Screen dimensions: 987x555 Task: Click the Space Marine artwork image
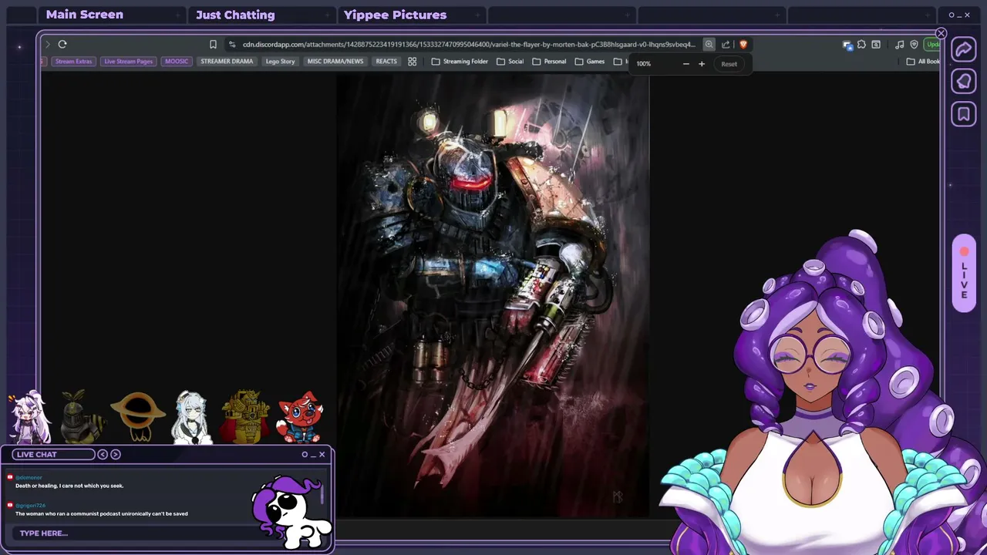pyautogui.click(x=493, y=297)
